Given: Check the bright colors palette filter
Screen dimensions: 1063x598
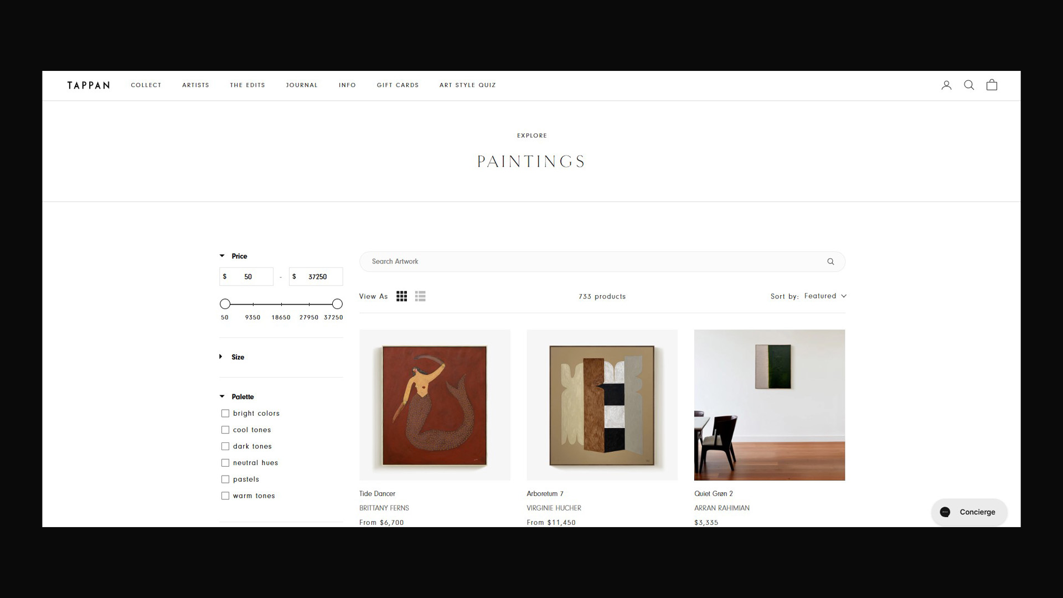Looking at the screenshot, I should pyautogui.click(x=225, y=414).
